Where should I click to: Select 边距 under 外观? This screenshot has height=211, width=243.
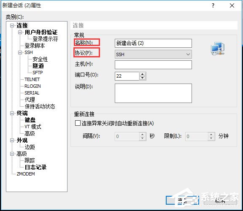(30, 147)
